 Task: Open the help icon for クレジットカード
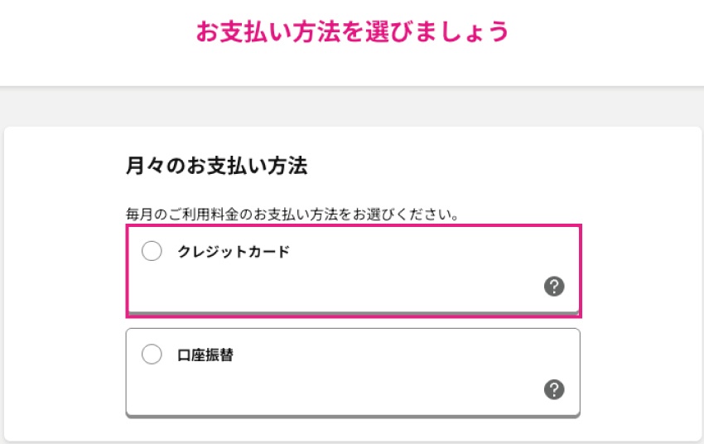[554, 287]
